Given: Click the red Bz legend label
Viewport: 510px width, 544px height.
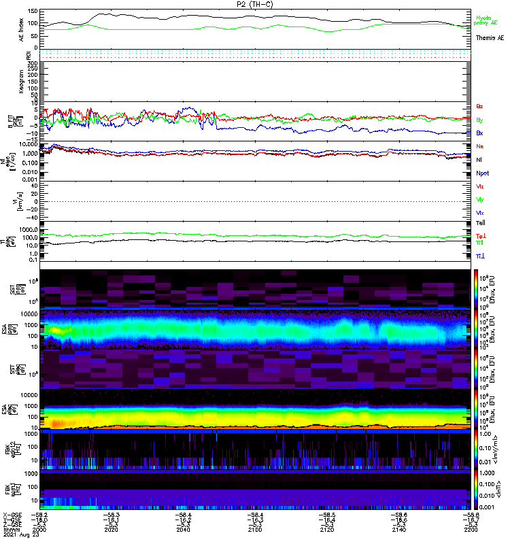Looking at the screenshot, I should pyautogui.click(x=479, y=107).
